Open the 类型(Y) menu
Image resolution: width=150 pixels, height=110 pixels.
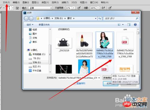[45, 2]
